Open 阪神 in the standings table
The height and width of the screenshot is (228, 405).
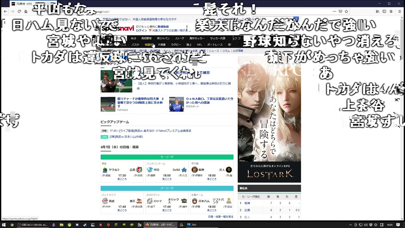247,203
